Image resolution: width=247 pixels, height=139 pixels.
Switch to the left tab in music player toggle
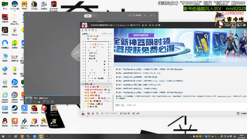(88, 16)
